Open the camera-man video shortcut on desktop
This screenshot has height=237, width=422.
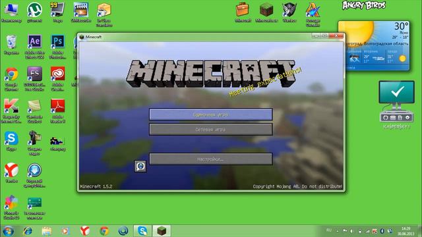pos(34,143)
